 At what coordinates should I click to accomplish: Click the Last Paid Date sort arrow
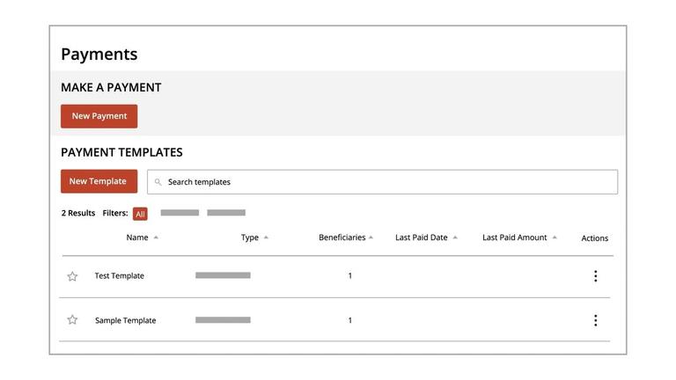455,237
